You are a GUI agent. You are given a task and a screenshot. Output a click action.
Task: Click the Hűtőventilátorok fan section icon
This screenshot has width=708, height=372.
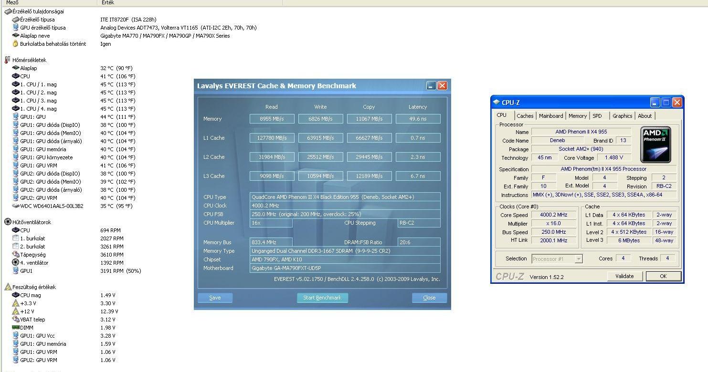click(x=8, y=222)
